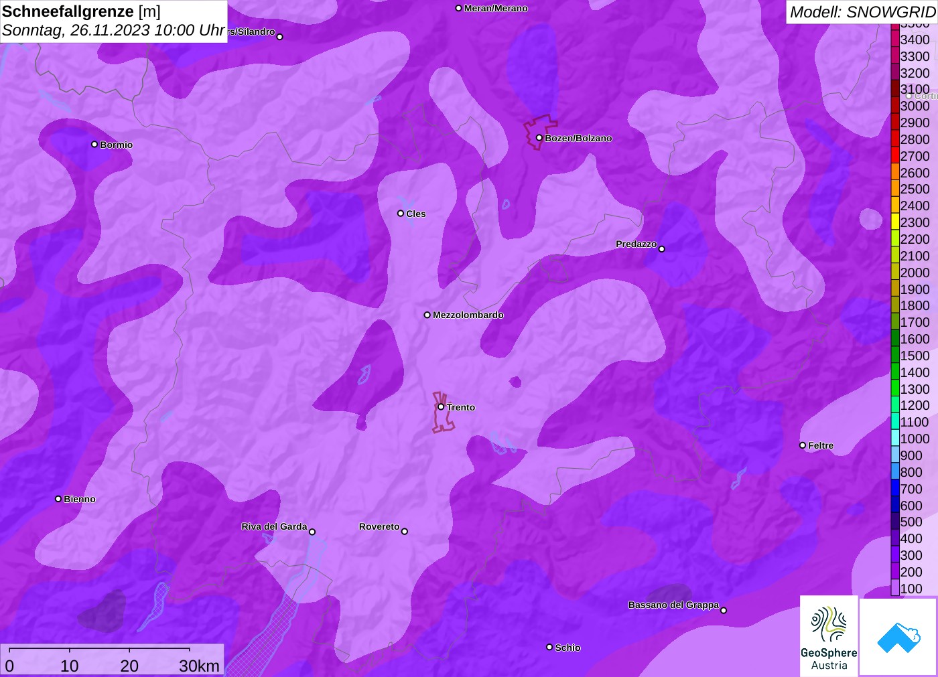Click the Bassano del Grappa label
The height and width of the screenshot is (677, 938).
(x=673, y=605)
